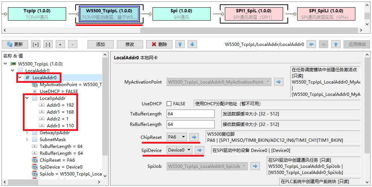Move item down with toolbar down arrow
This screenshot has width=372, height=187.
tap(192, 44)
